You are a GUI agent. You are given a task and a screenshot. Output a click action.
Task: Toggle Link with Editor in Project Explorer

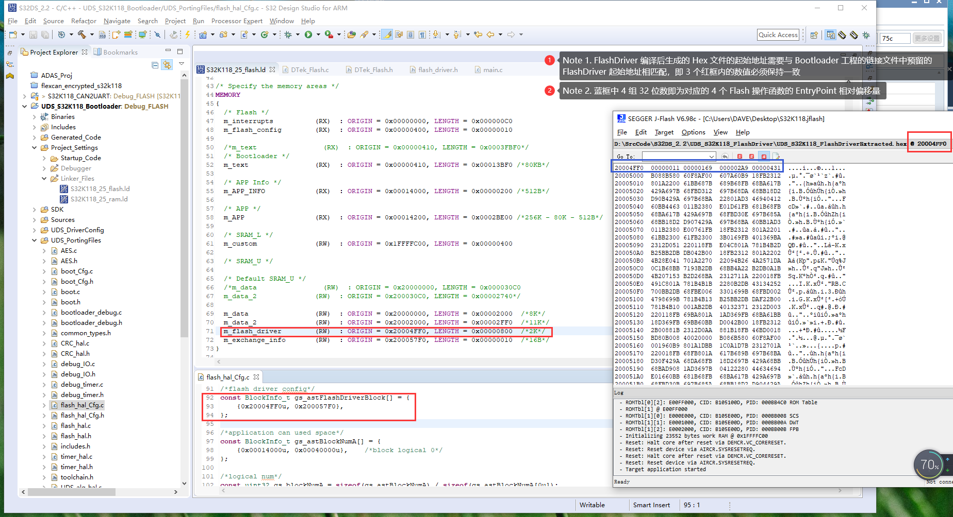pyautogui.click(x=167, y=65)
